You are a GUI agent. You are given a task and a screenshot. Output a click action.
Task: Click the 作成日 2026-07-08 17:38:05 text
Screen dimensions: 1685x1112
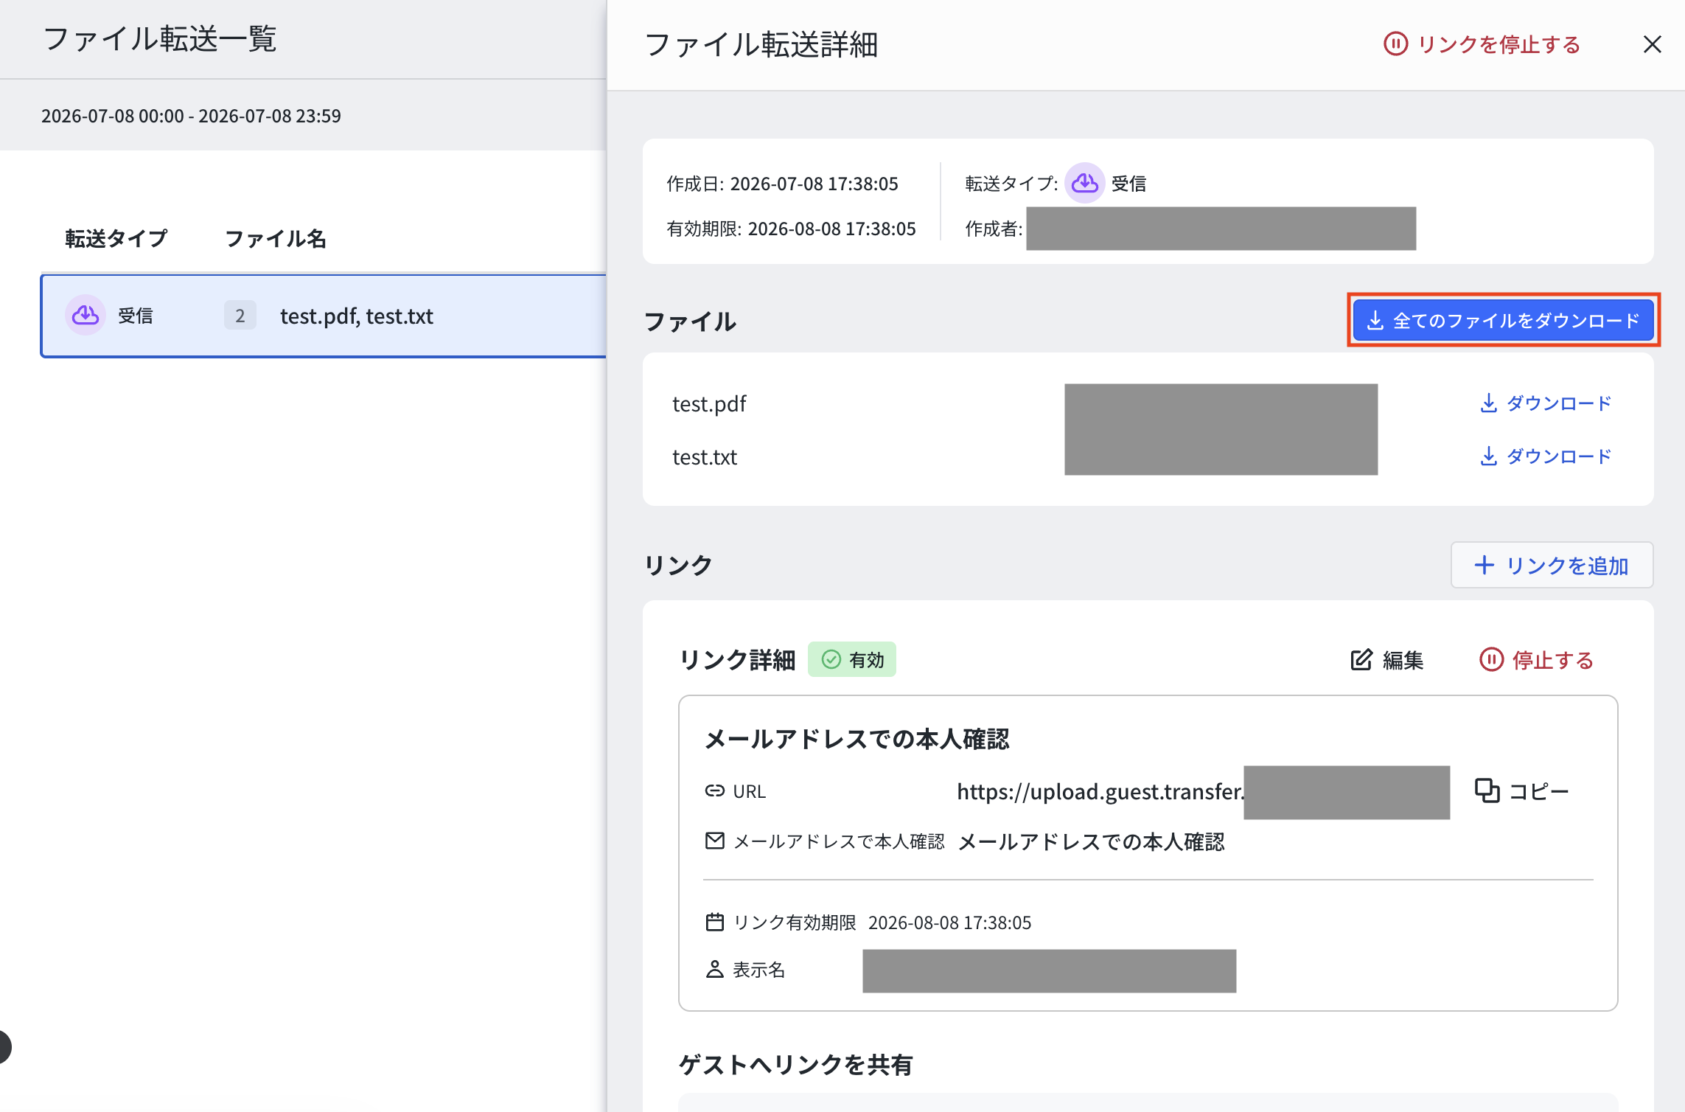point(782,184)
